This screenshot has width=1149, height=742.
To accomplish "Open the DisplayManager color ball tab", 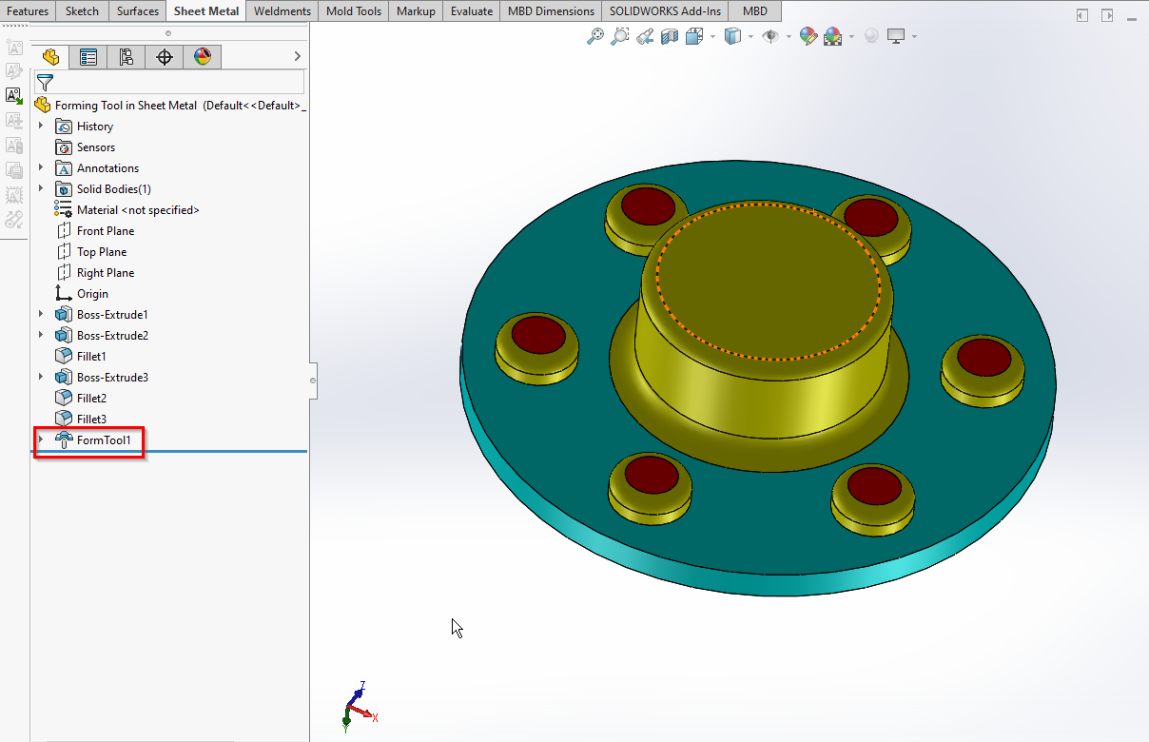I will click(x=203, y=57).
